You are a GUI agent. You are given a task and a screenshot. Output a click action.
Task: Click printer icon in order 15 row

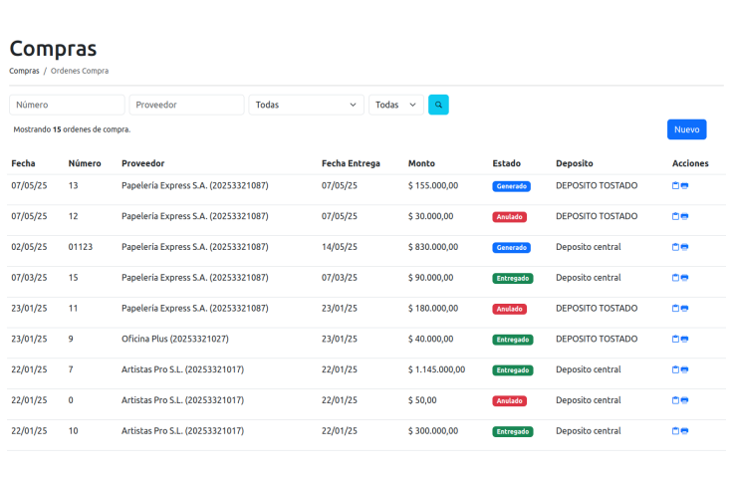684,278
